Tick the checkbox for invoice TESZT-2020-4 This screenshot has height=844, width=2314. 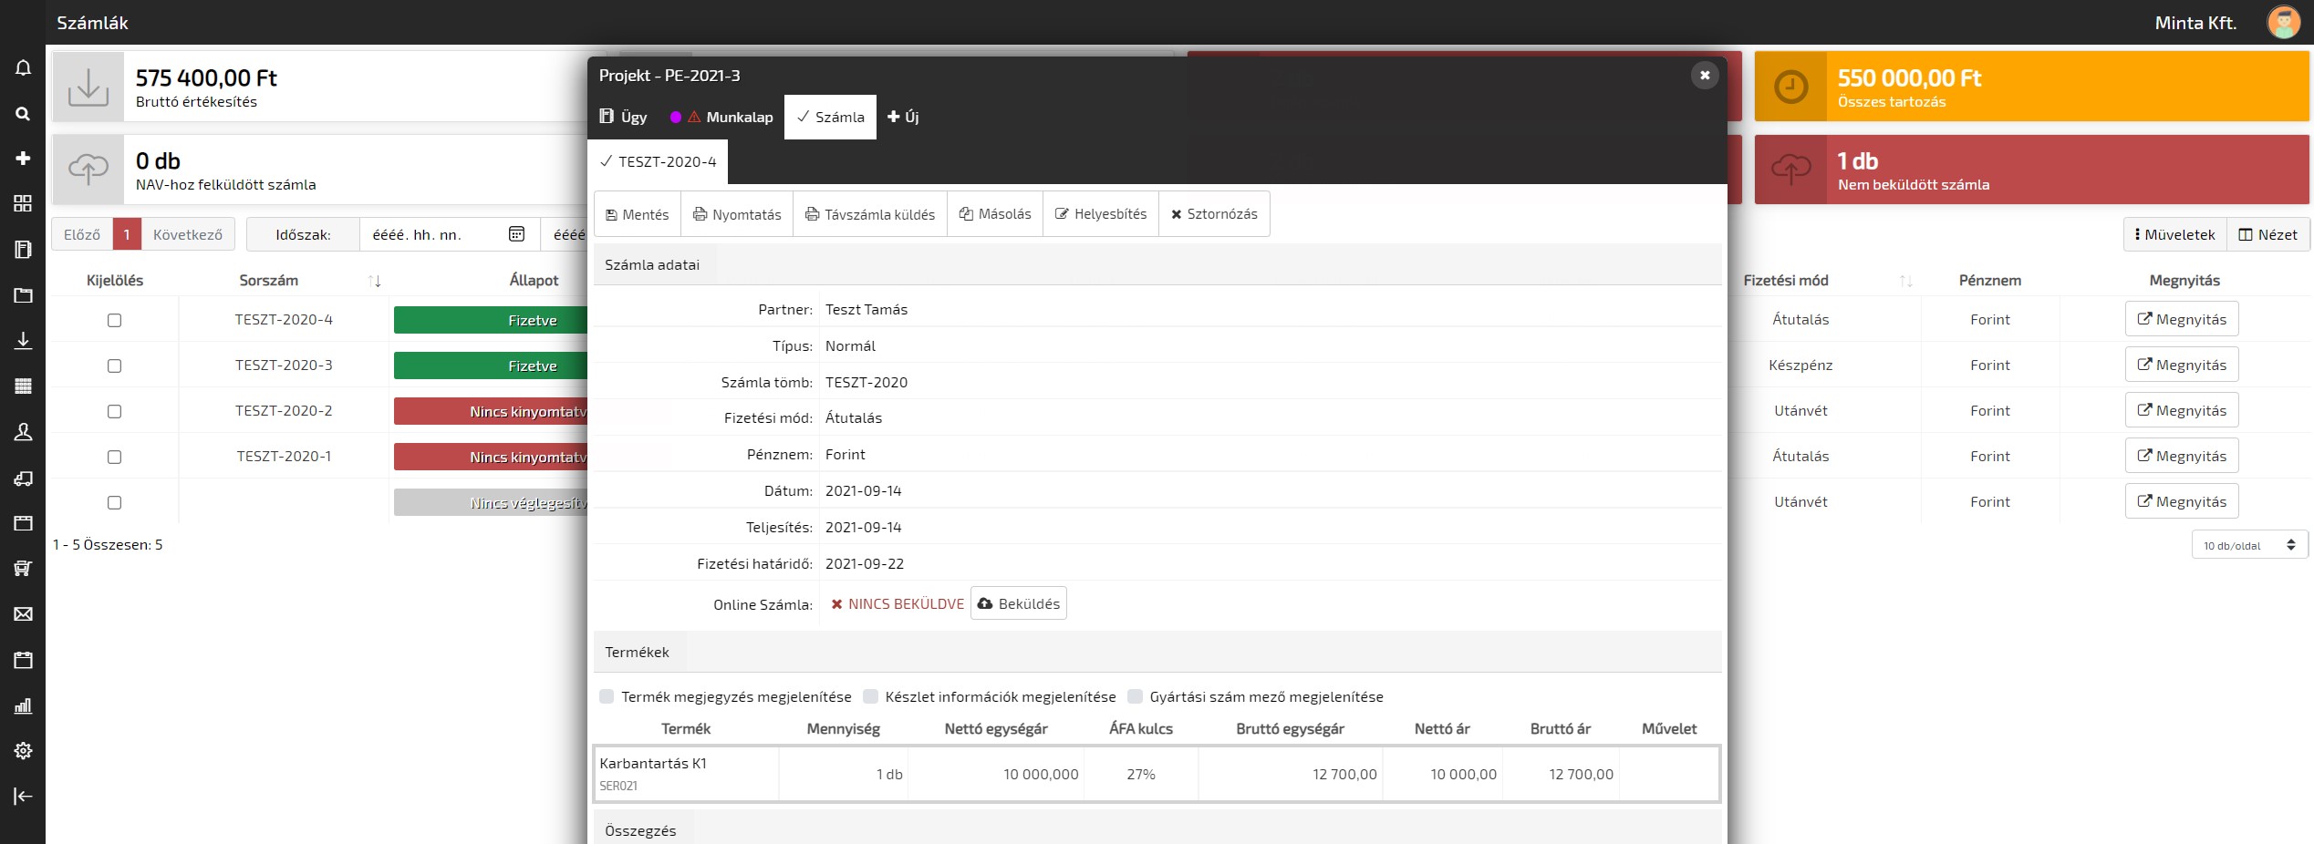click(114, 321)
